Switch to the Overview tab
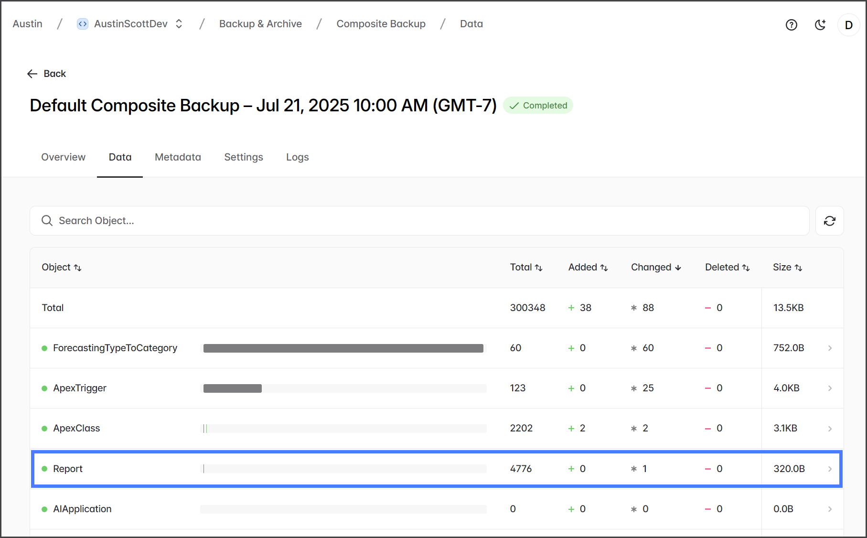Screen dimensions: 867x538 coord(63,157)
